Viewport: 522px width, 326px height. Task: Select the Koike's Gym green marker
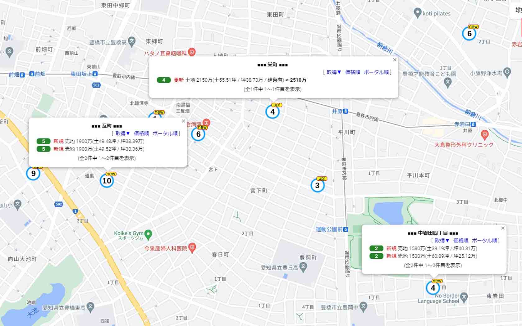tap(148, 235)
